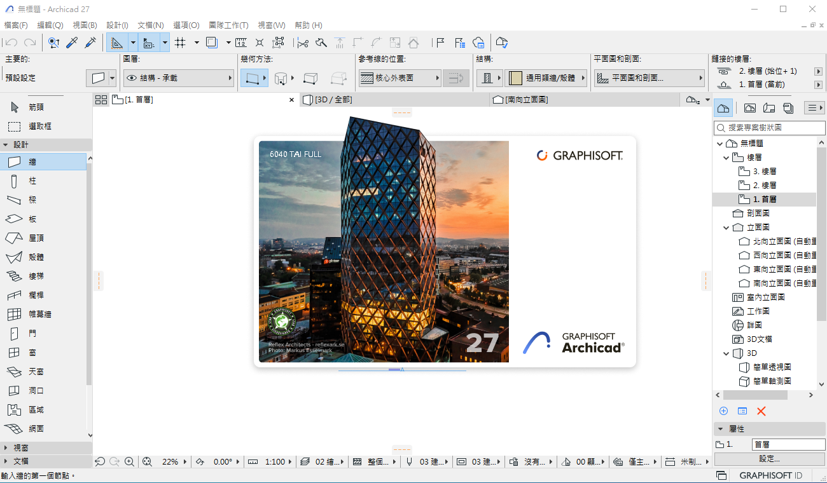The width and height of the screenshot is (827, 483).
Task: Open the 幫助 (H) menu
Action: (x=309, y=25)
